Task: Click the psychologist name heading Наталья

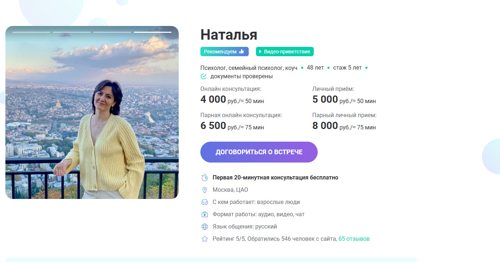Action: tap(229, 35)
